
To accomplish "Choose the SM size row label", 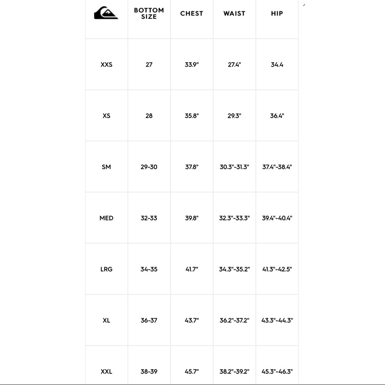I will pyautogui.click(x=106, y=167).
